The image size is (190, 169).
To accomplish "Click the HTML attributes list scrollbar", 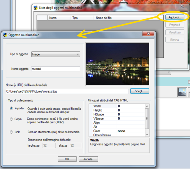I will [x=147, y=119].
